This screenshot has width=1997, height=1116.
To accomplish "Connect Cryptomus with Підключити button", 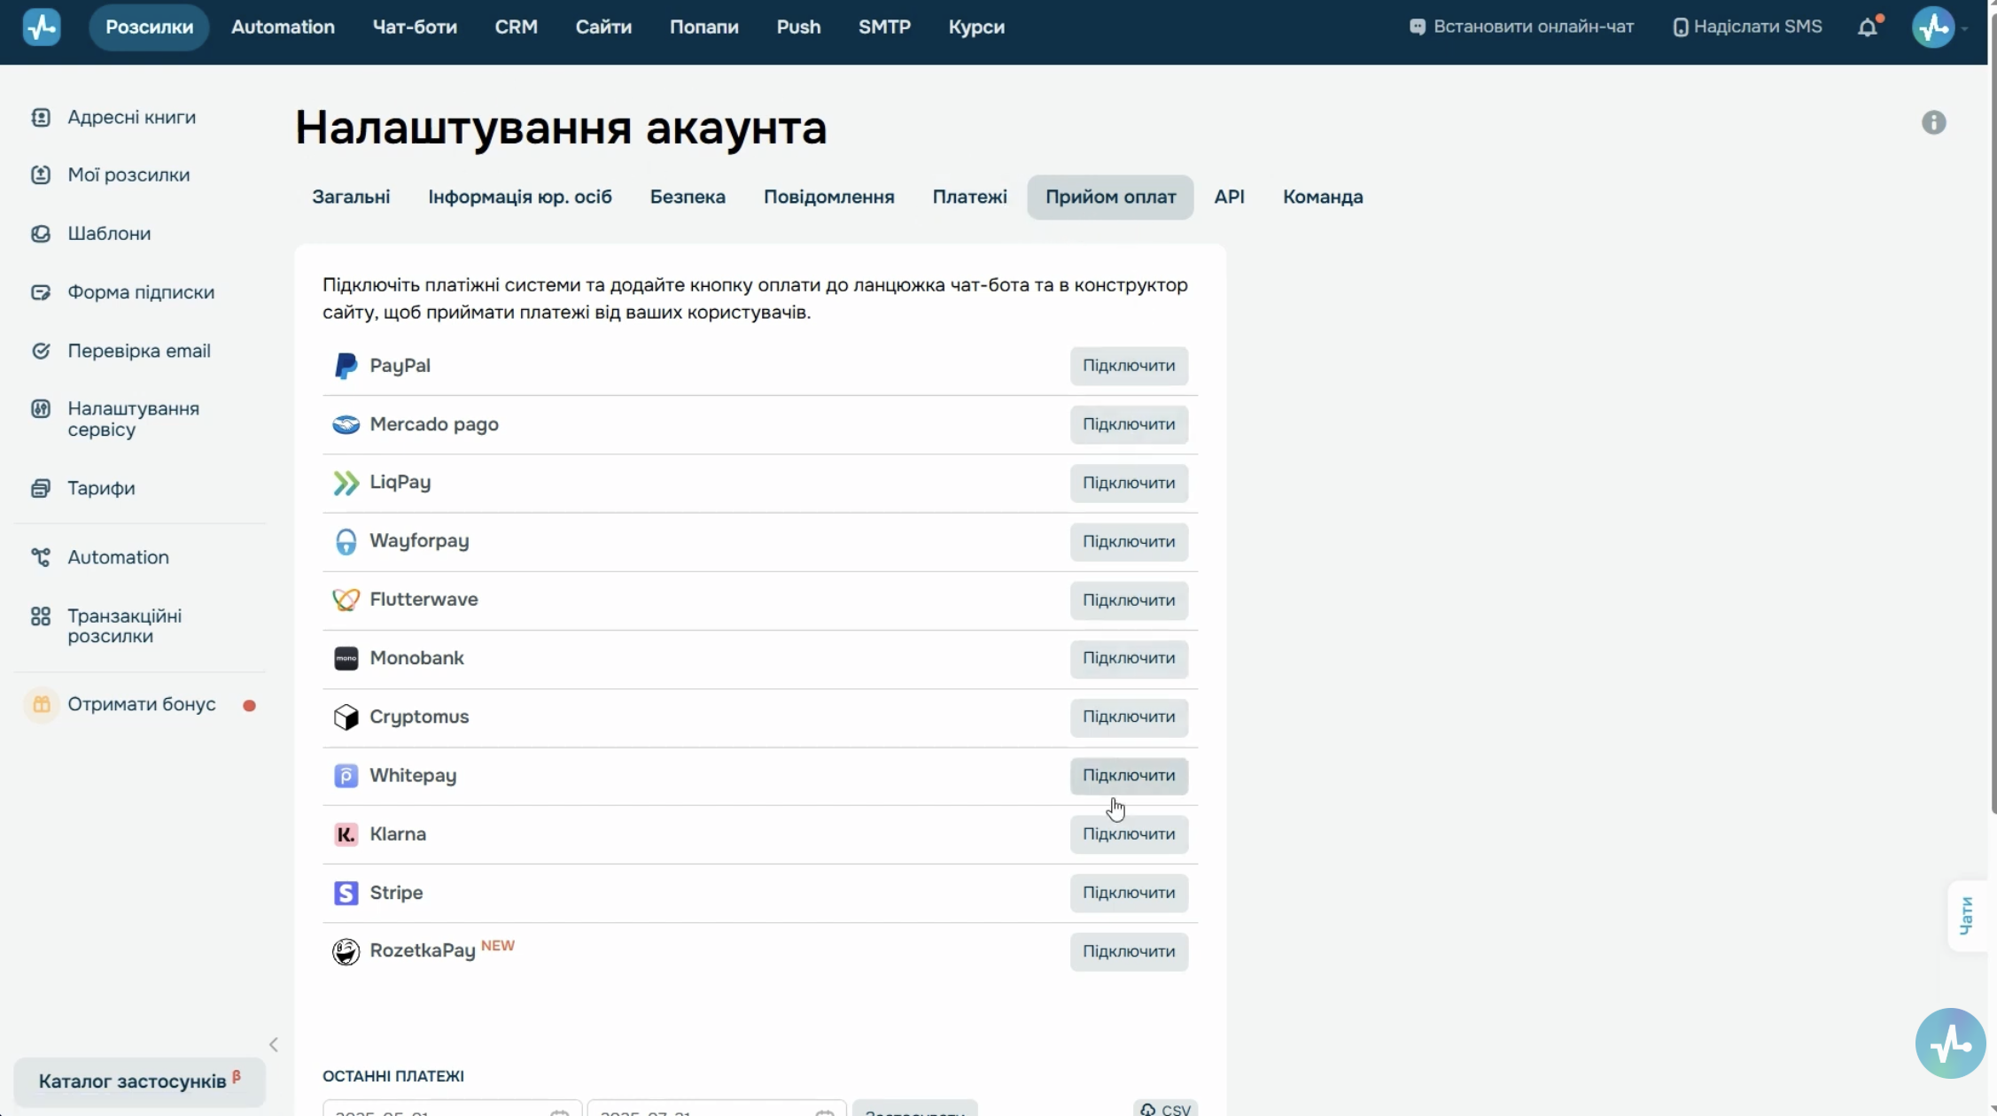I will [x=1129, y=717].
